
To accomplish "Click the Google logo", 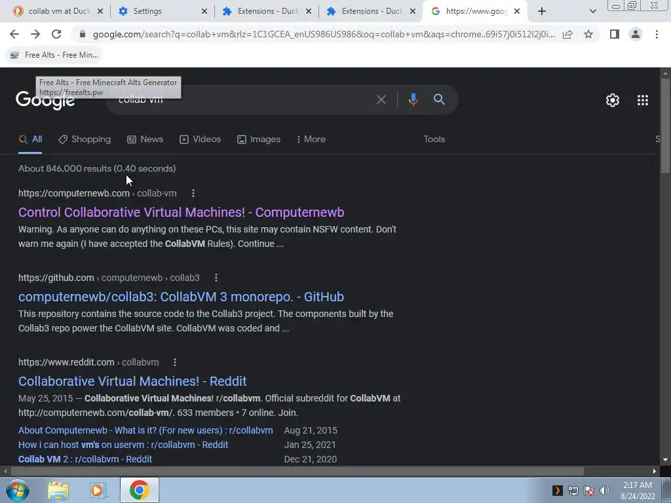I will (x=45, y=101).
